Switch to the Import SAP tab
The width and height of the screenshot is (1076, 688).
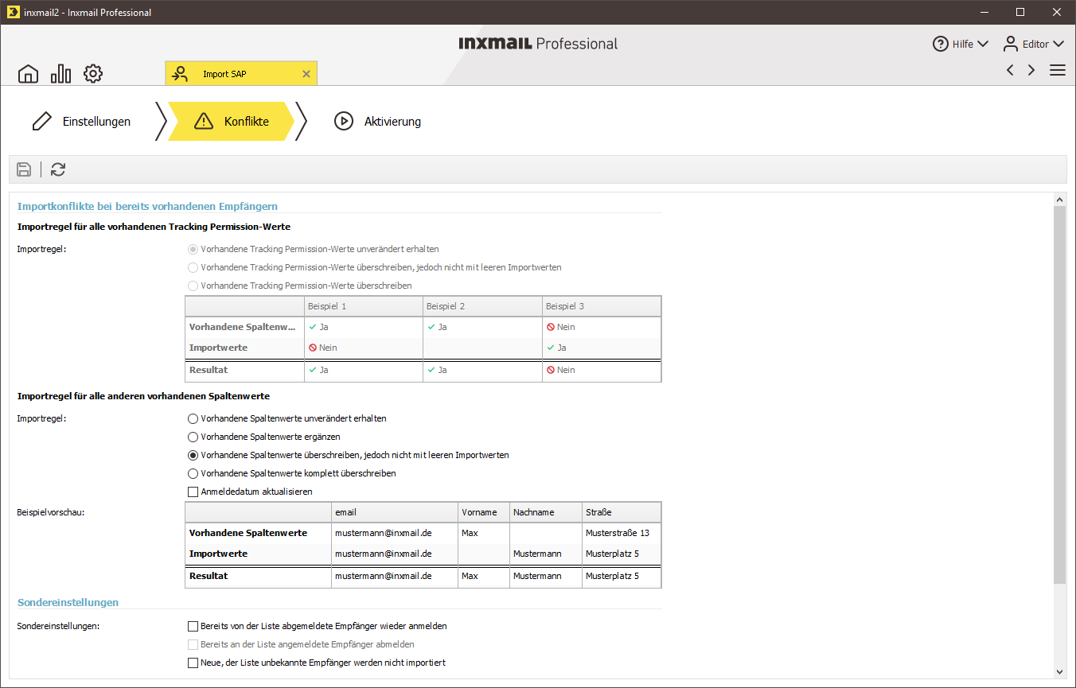(x=241, y=74)
